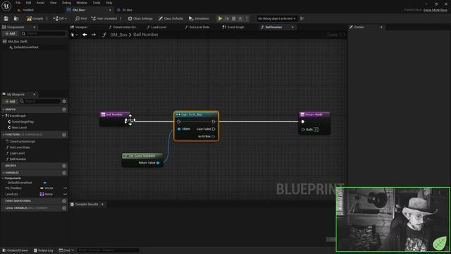Open Hide Unrelated options three-dot menu
This screenshot has width=451, height=254.
click(121, 18)
